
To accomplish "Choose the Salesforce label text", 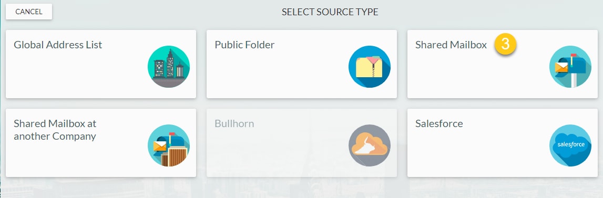I will (439, 124).
